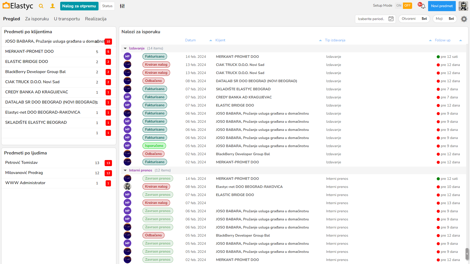Viewport: 470px width, 264px height.
Task: Switch to the U transportu tab
Action: (67, 19)
